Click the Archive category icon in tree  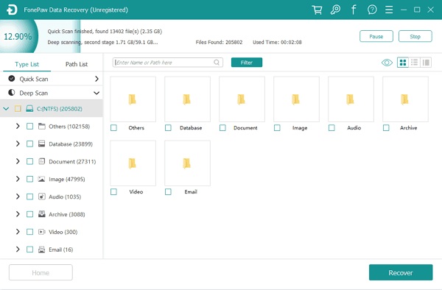pos(42,214)
